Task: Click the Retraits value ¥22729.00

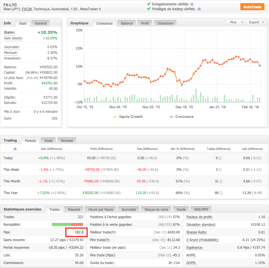Action: [49, 103]
